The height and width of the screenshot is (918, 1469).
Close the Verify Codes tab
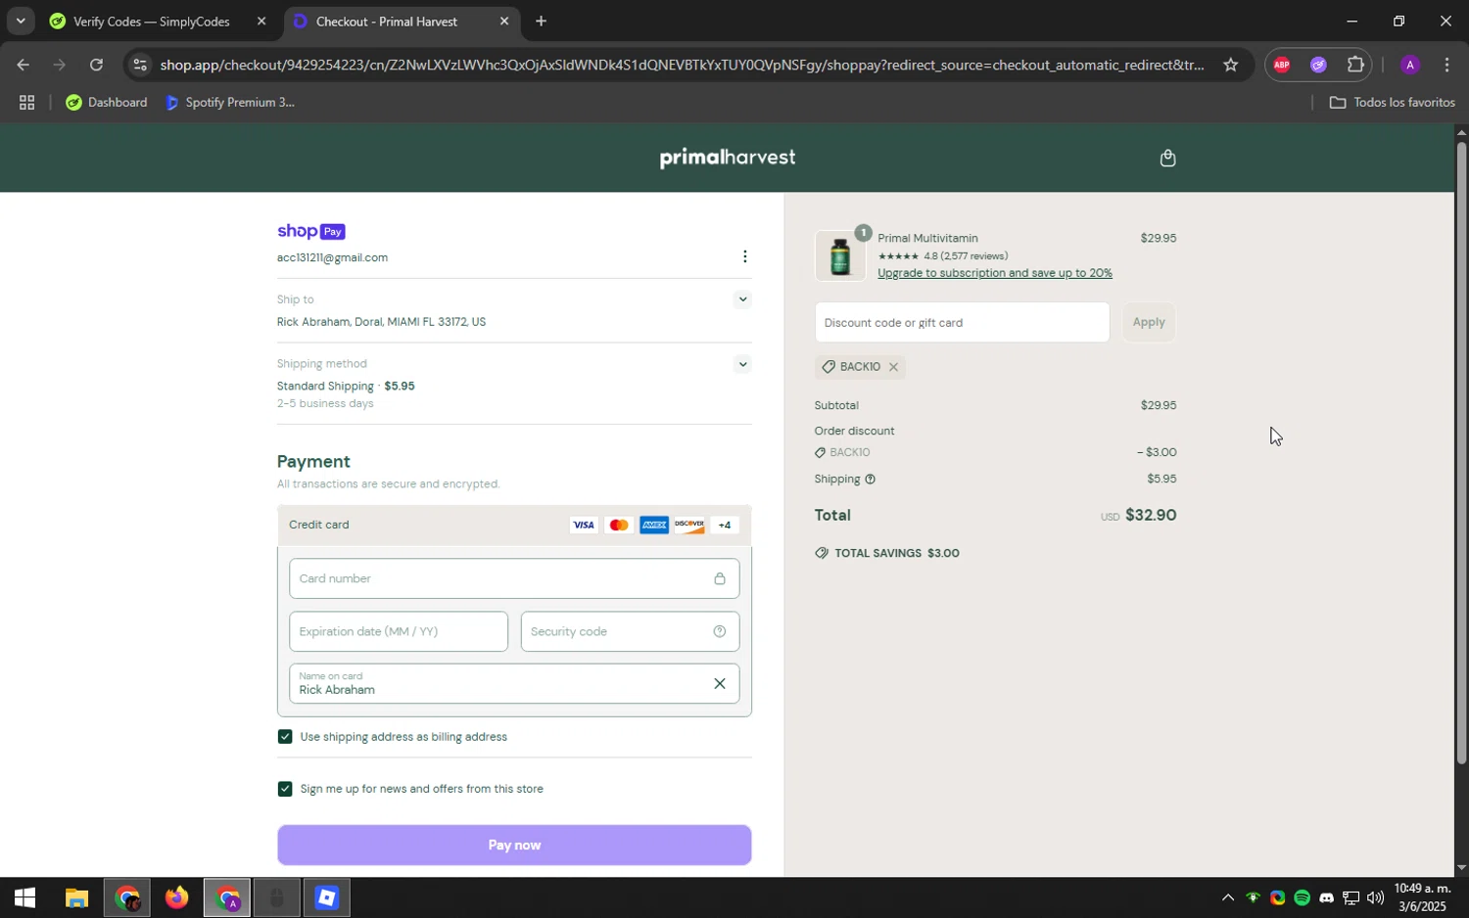(x=261, y=21)
